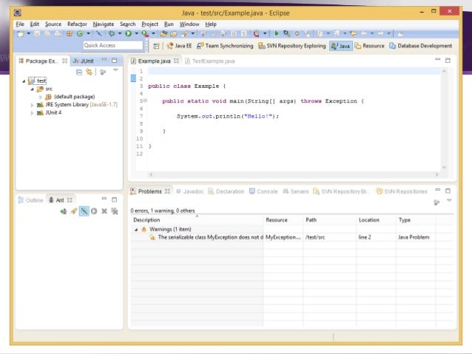
Task: Open the Refactor menu
Action: 77,24
